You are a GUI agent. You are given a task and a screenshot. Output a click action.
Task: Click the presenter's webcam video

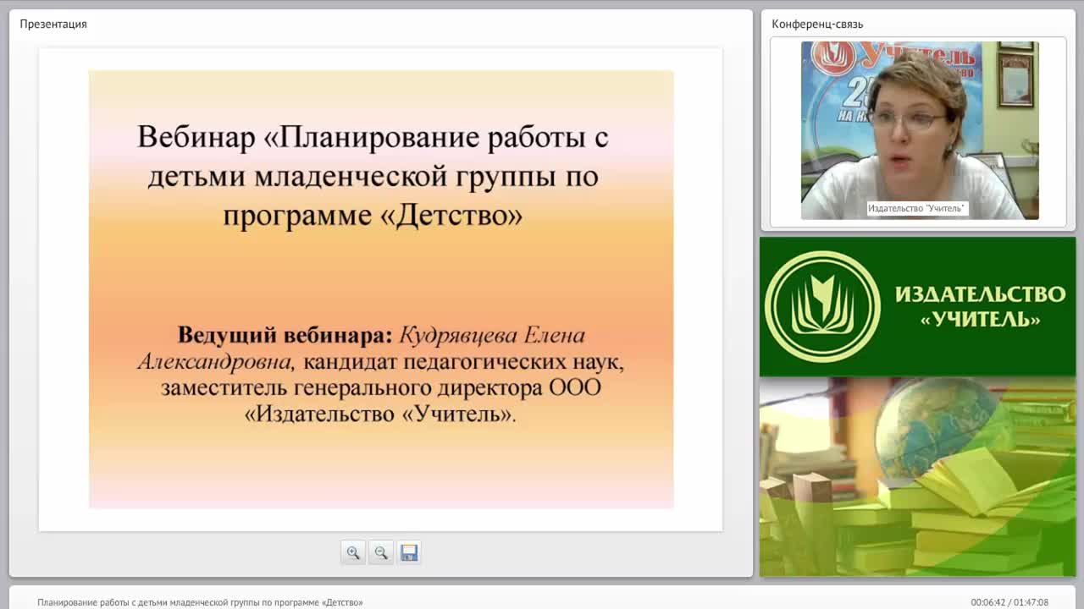(x=920, y=130)
